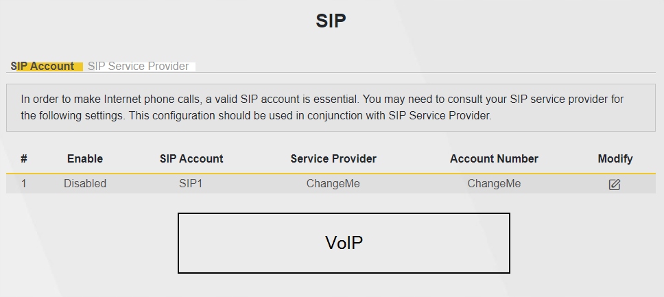The width and height of the screenshot is (664, 297).
Task: Click the Account Number column header
Action: pyautogui.click(x=494, y=158)
